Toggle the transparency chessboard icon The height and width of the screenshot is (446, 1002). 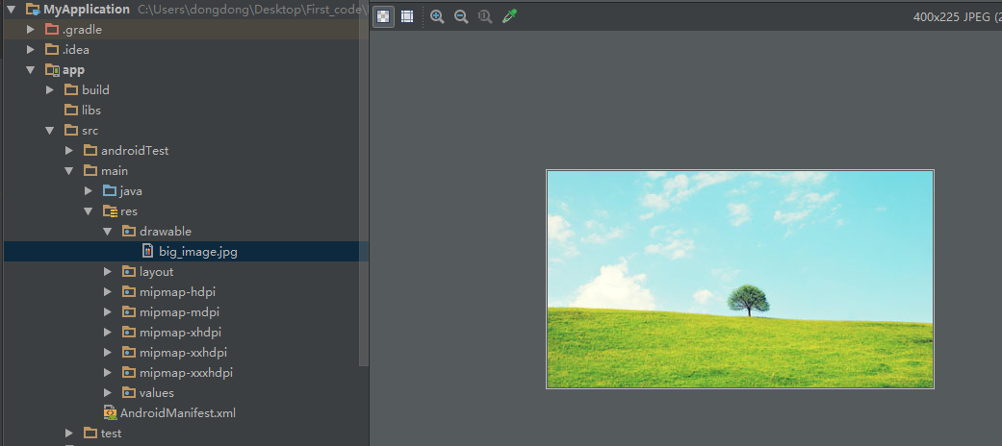click(x=383, y=16)
